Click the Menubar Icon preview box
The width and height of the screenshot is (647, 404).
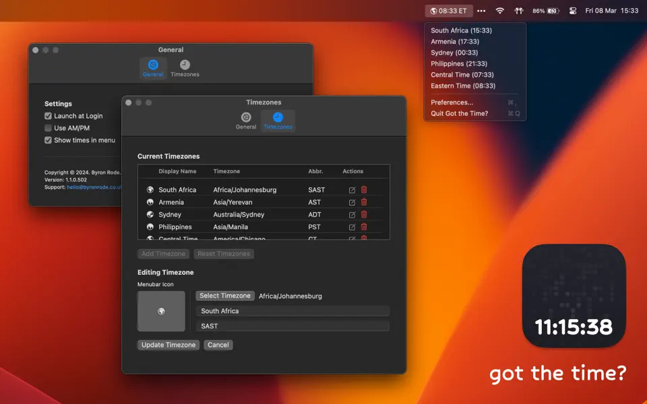(x=161, y=311)
